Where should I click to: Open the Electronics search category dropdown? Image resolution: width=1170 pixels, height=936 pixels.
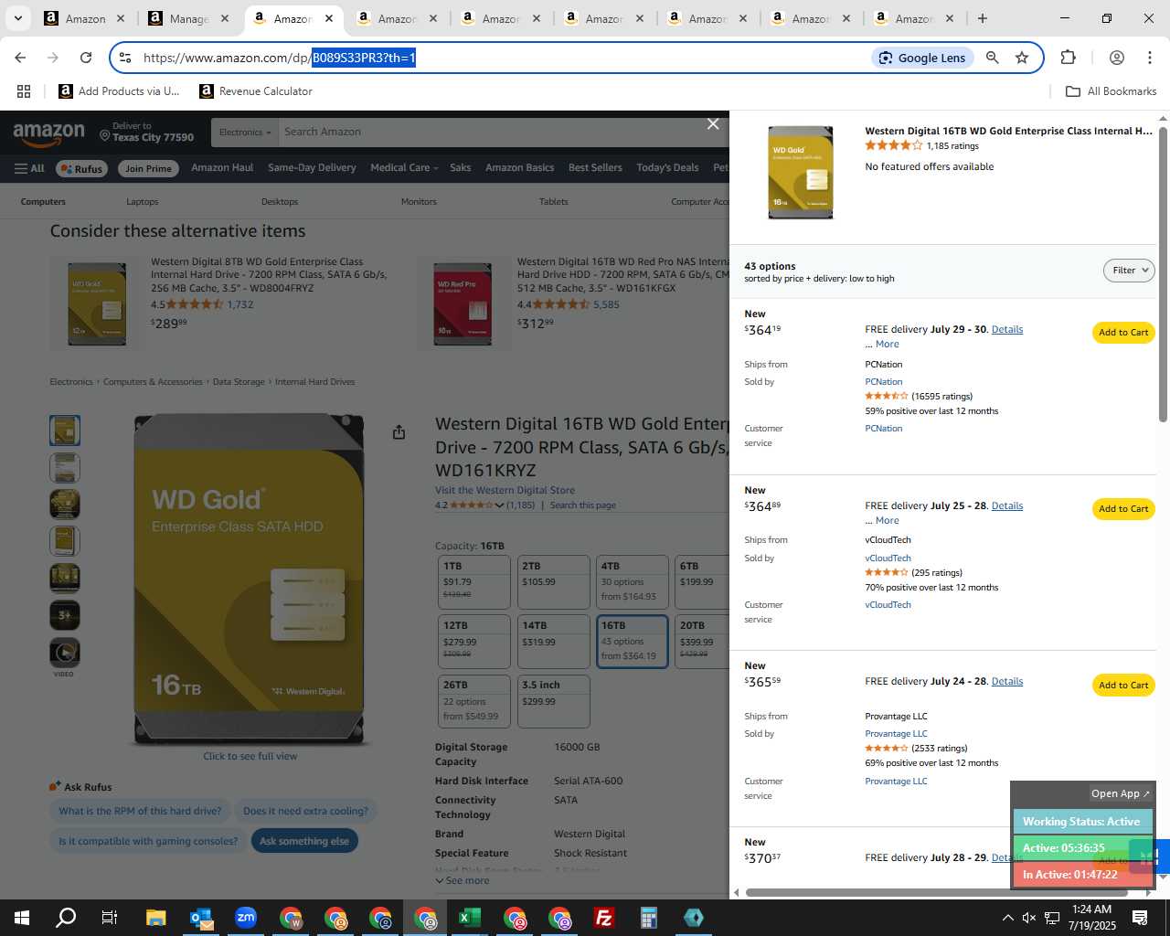pyautogui.click(x=245, y=133)
